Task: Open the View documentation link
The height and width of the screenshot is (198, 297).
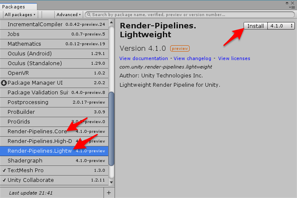Action: pos(143,58)
